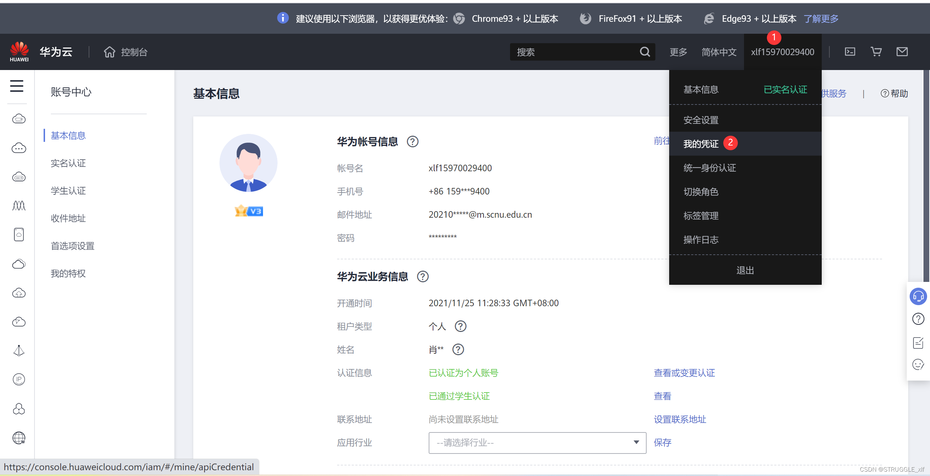Open the mail messages envelope icon
The height and width of the screenshot is (476, 930).
click(x=902, y=52)
